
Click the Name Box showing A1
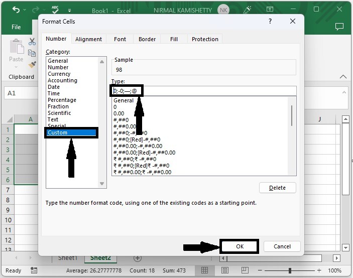[x=21, y=93]
